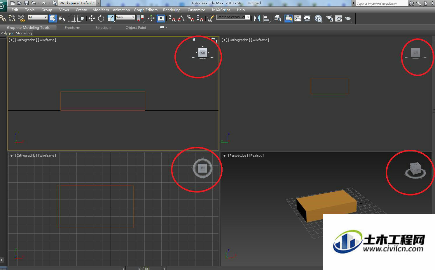
Task: Open the Modifiers menu
Action: click(100, 10)
